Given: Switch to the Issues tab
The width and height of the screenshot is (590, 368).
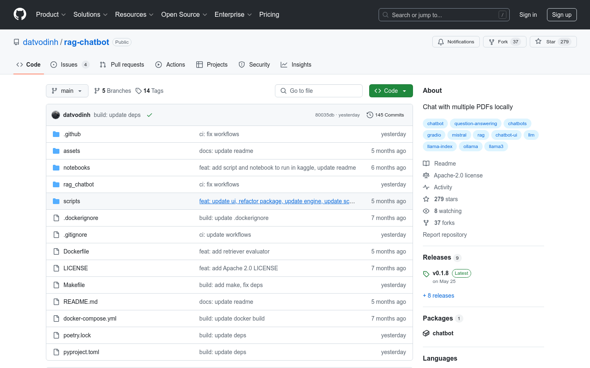Looking at the screenshot, I should tap(69, 65).
